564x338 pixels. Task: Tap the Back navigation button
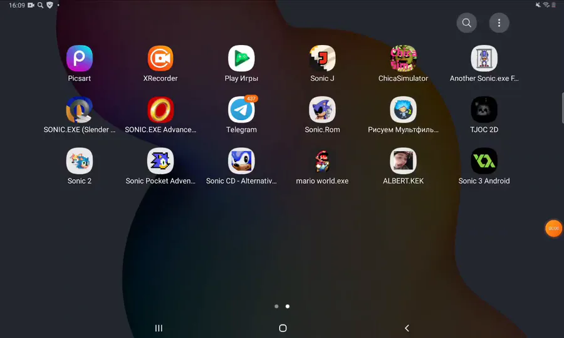point(407,328)
